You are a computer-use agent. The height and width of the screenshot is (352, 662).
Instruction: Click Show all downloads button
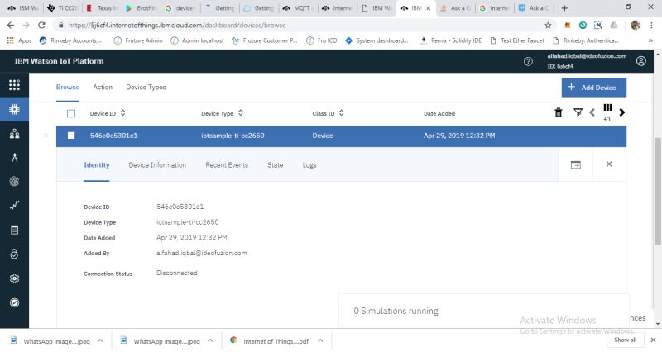[x=626, y=340]
